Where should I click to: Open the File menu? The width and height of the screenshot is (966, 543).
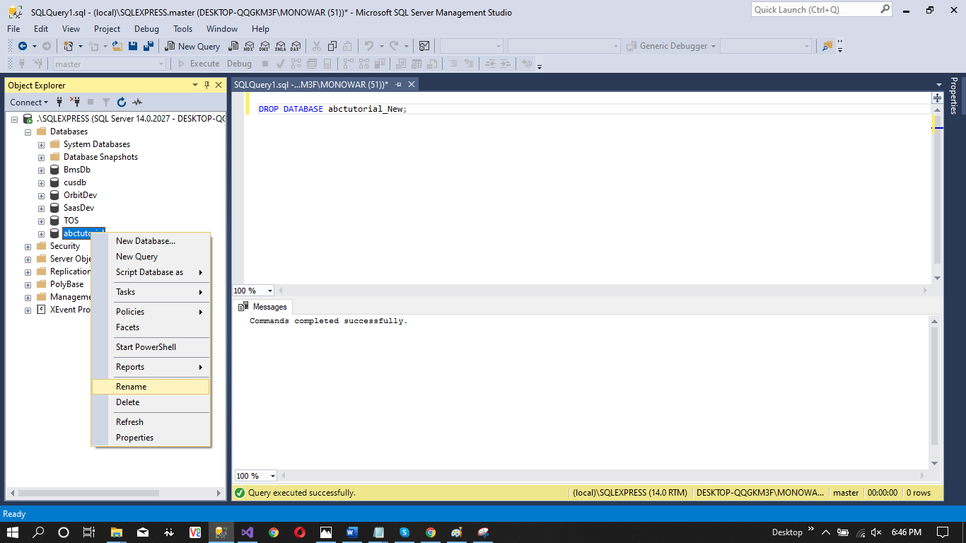pyautogui.click(x=13, y=29)
